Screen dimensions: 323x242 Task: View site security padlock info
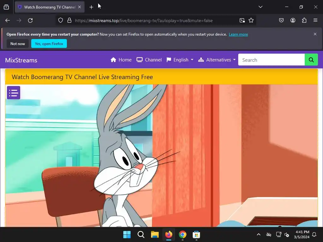[x=69, y=20]
